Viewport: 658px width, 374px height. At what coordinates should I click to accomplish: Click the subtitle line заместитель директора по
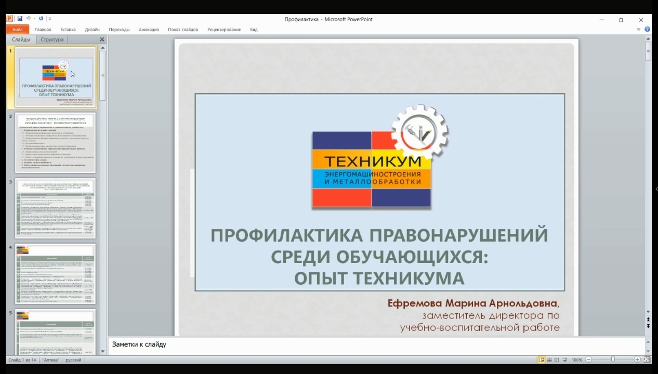pyautogui.click(x=491, y=315)
